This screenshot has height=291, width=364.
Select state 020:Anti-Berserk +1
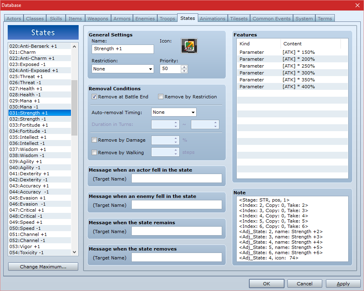[x=40, y=46]
